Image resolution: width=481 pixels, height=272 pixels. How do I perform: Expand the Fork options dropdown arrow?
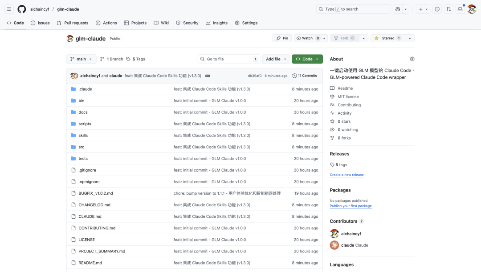(x=363, y=38)
